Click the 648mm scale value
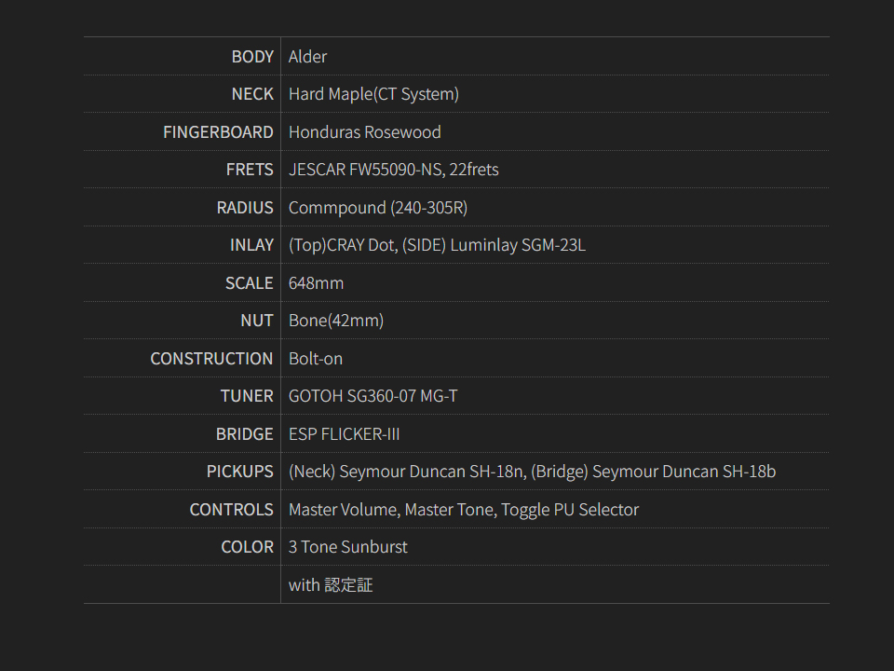 pyautogui.click(x=316, y=283)
